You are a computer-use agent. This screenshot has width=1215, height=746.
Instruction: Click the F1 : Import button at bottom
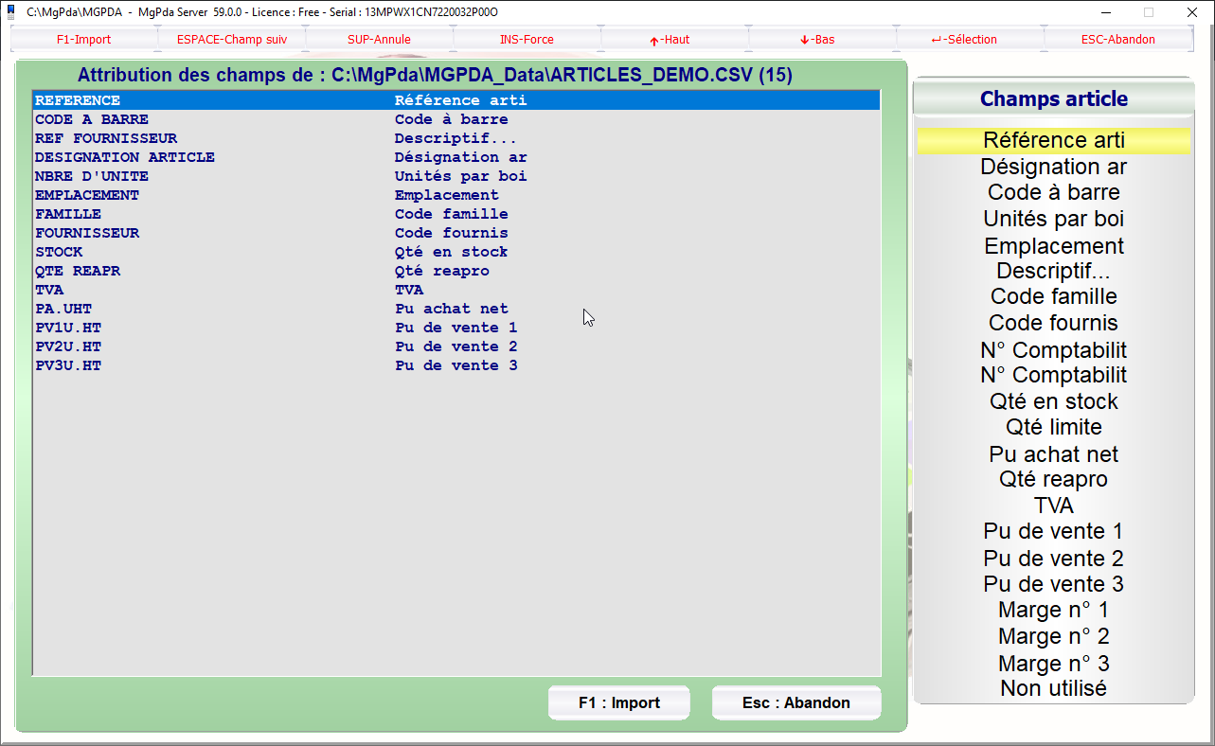coord(618,703)
